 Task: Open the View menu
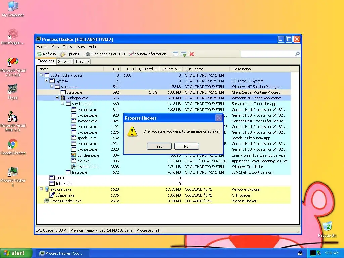click(55, 47)
